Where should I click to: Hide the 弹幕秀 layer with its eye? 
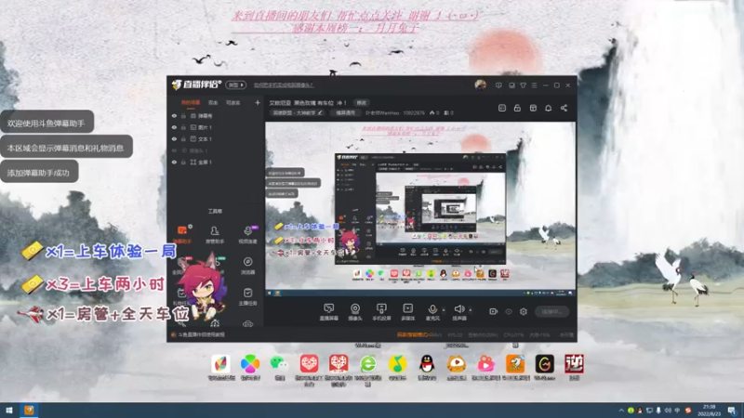[174, 115]
